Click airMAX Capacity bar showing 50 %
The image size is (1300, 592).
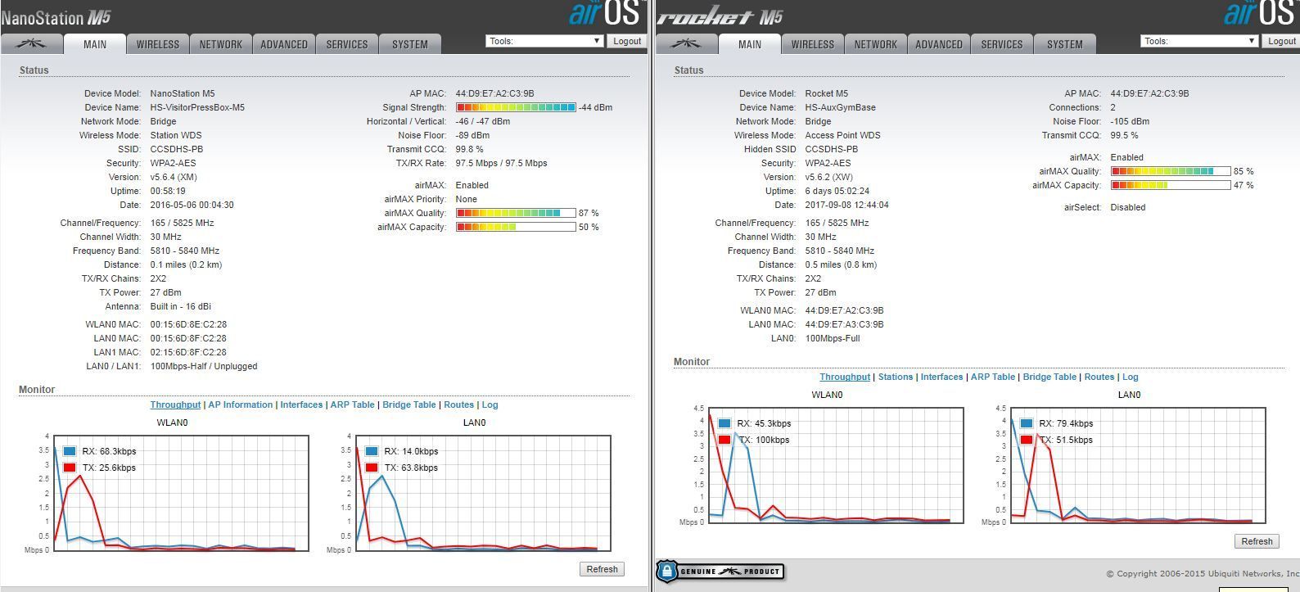(x=516, y=227)
